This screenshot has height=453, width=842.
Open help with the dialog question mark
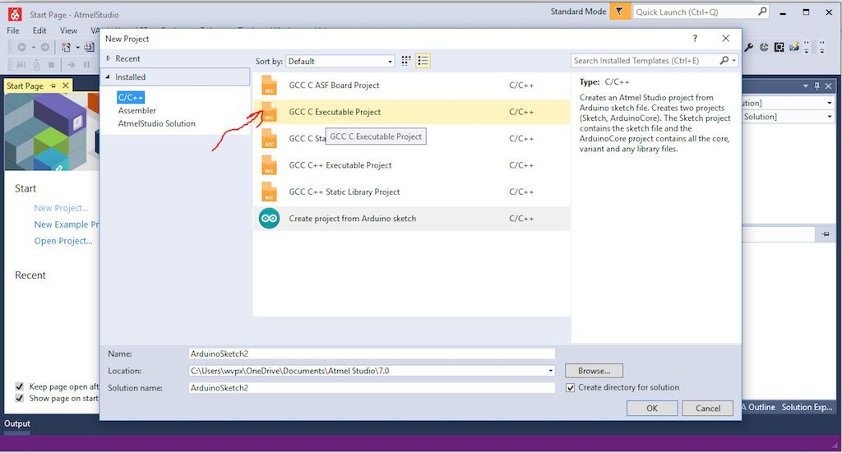[x=695, y=39]
